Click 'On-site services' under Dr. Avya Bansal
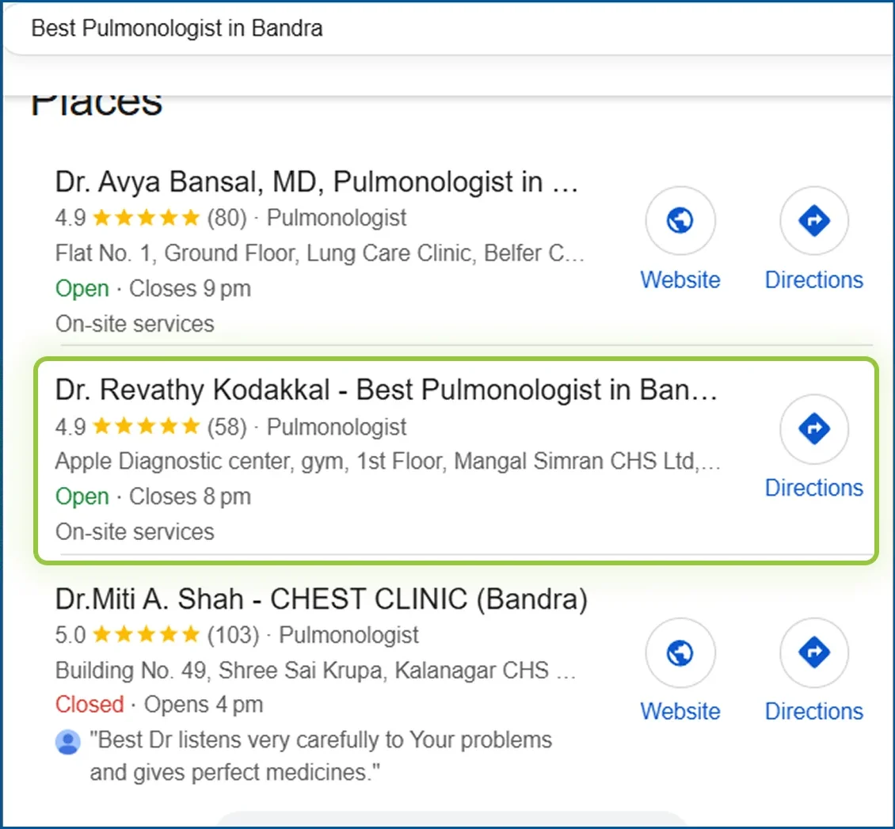Viewport: 895px width, 829px height. (x=135, y=324)
